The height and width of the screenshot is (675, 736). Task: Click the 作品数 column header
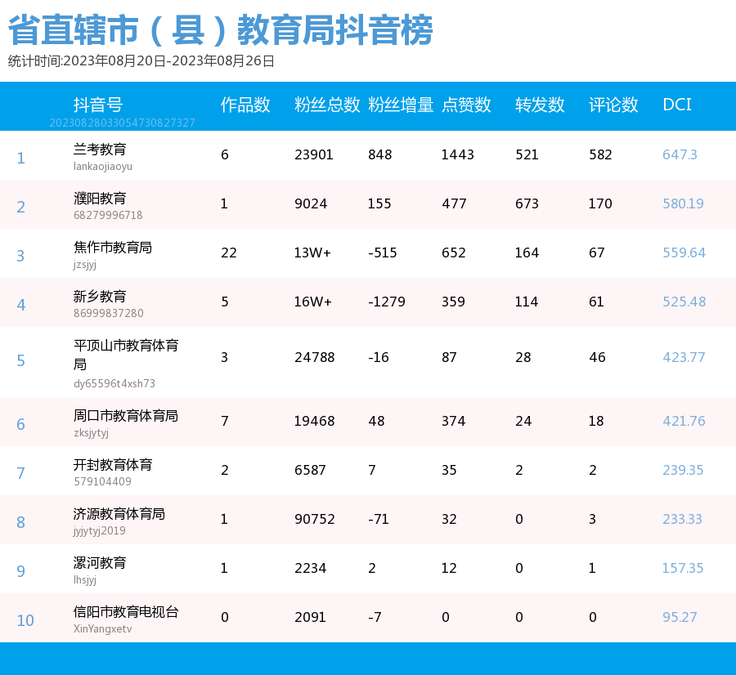pos(245,105)
